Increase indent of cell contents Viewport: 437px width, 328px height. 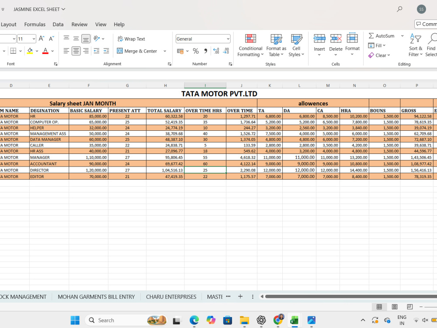(x=106, y=51)
